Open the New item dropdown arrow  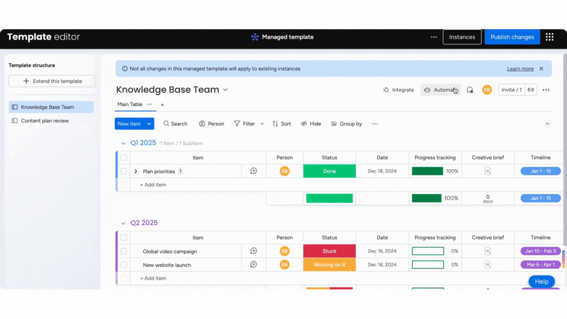click(149, 124)
